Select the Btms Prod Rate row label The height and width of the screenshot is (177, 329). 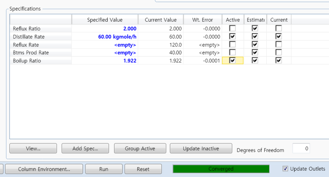[41, 53]
